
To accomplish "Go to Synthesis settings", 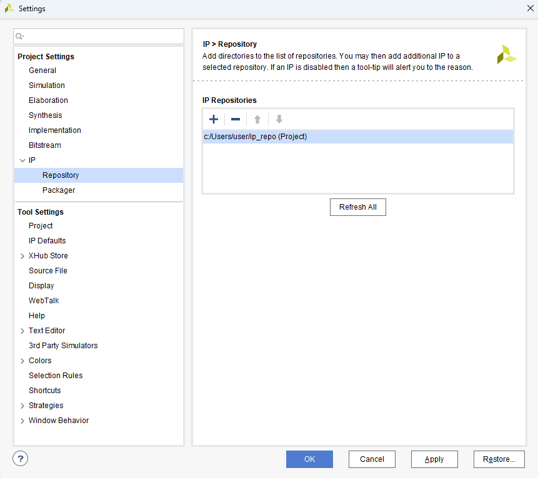I will (x=45, y=115).
